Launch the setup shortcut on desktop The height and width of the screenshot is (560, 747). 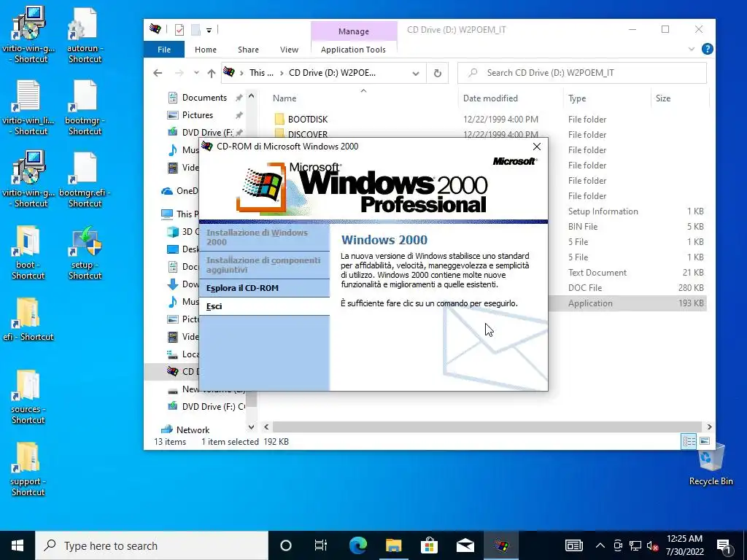85,252
